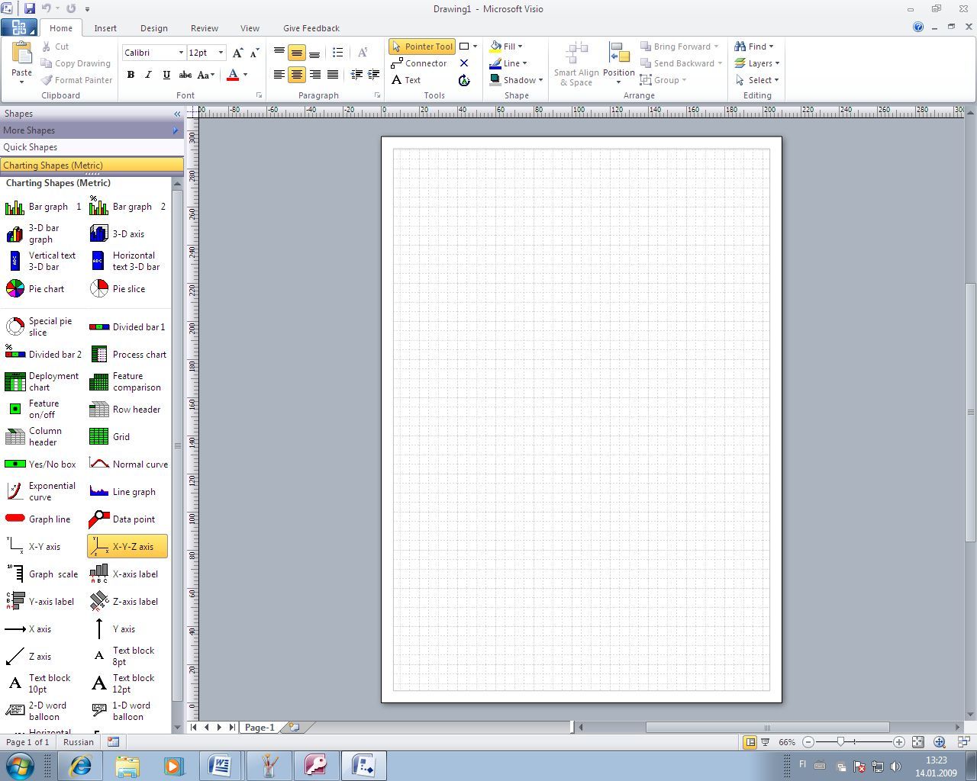Open the Review ribbon tab
This screenshot has height=781, width=977.
tap(203, 27)
